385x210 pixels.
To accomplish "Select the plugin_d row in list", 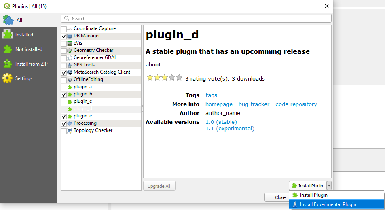I will tap(101, 109).
